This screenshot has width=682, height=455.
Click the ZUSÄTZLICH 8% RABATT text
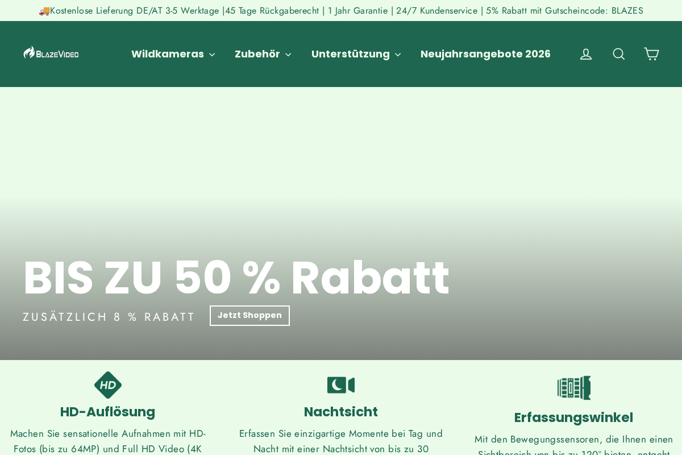click(109, 317)
